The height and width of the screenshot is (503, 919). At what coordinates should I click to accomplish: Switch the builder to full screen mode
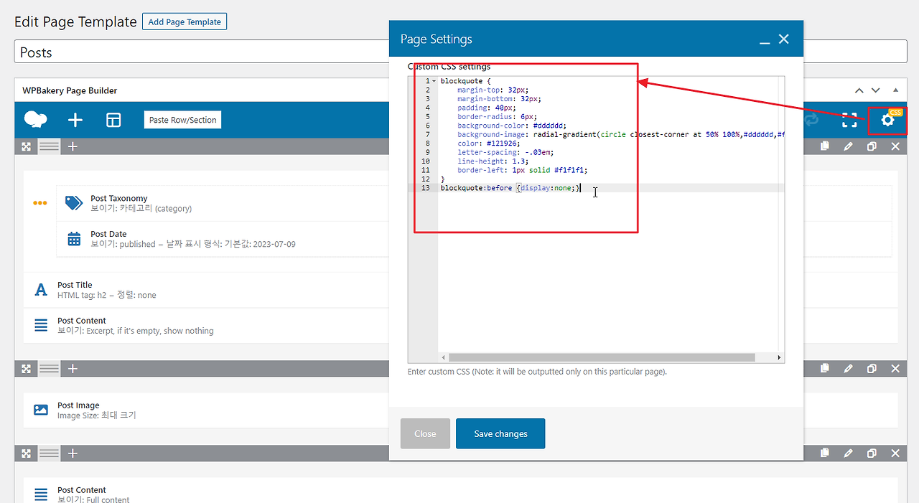pos(849,120)
